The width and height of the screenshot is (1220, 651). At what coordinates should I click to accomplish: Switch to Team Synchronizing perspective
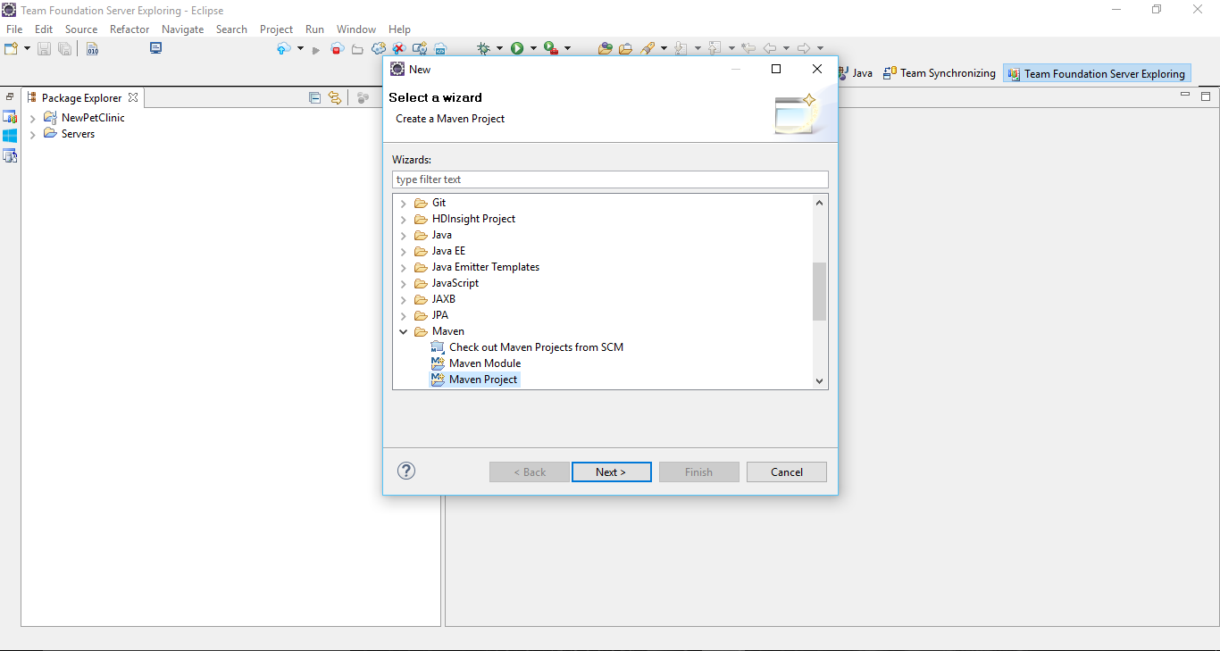coord(939,73)
